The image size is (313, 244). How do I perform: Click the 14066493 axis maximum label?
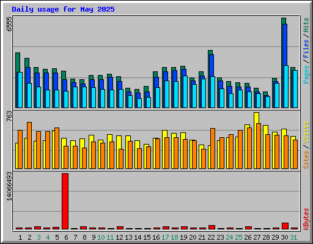[9, 186]
